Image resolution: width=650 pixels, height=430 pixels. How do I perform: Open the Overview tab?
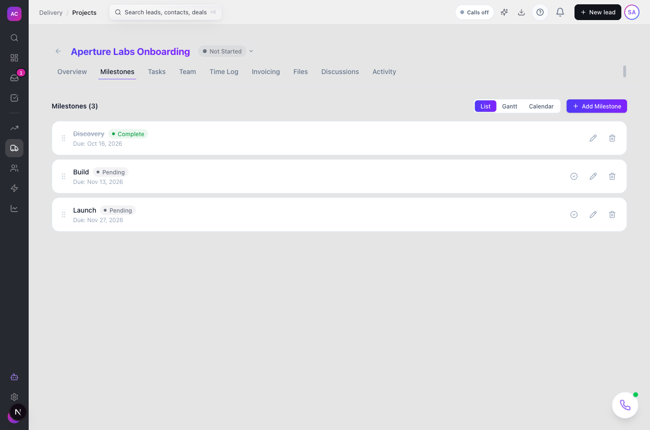coord(72,72)
